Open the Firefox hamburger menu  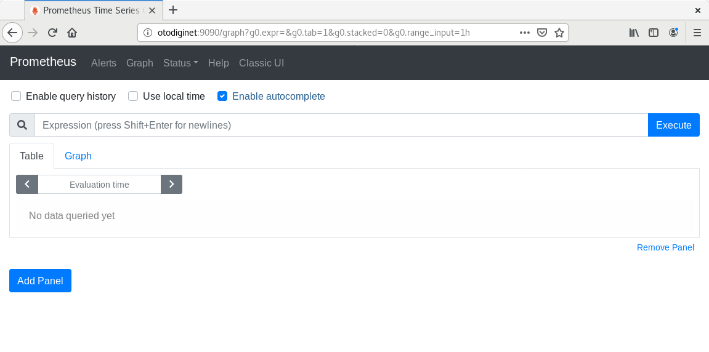(x=697, y=33)
